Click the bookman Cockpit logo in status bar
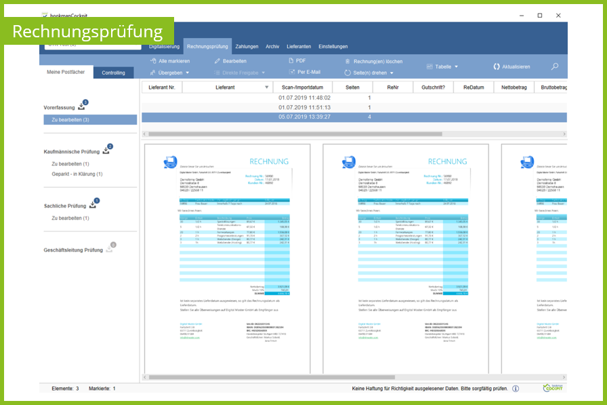607x405 pixels. coord(553,387)
